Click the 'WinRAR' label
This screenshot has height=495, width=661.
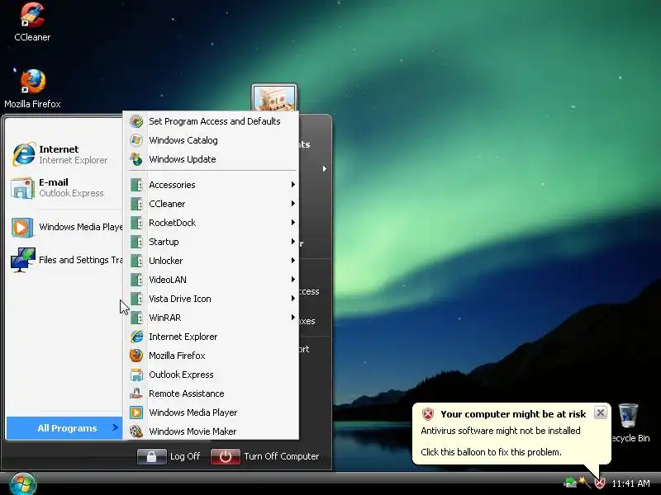click(x=164, y=318)
